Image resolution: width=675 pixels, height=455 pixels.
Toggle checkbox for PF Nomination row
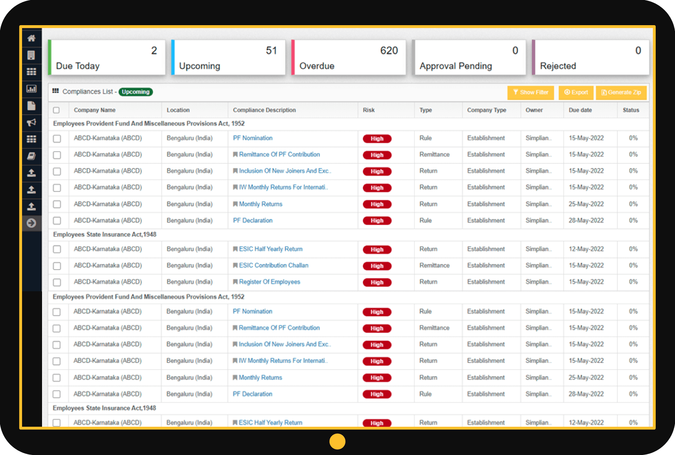57,138
